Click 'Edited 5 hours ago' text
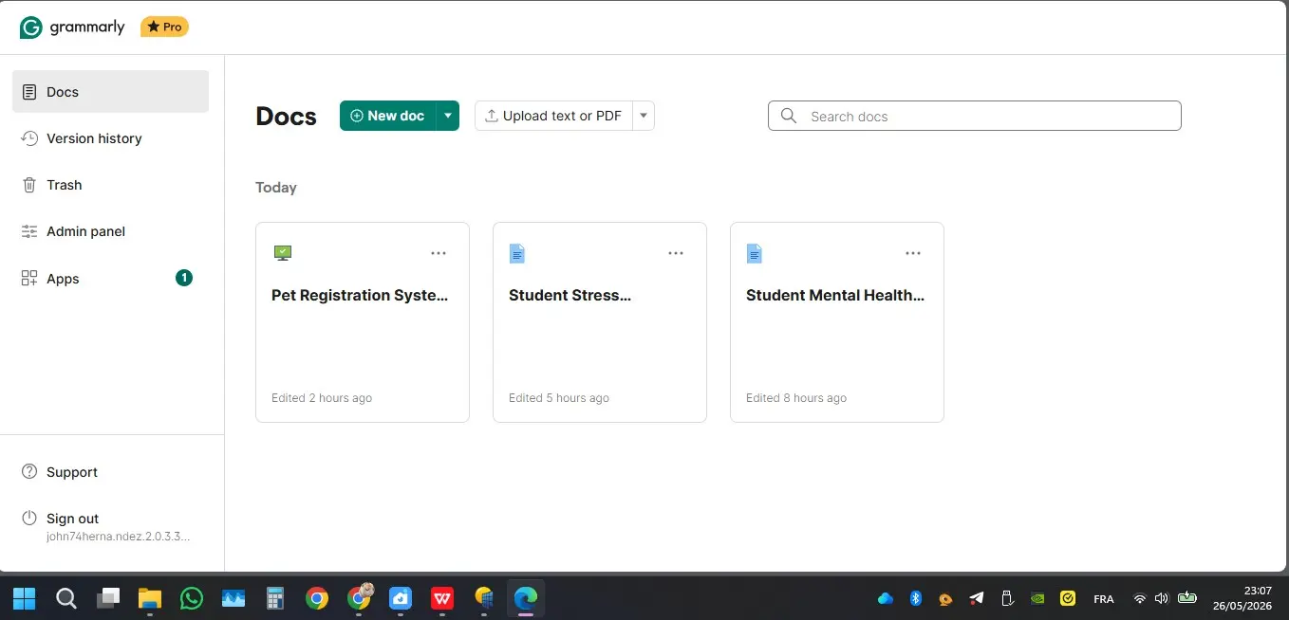The height and width of the screenshot is (620, 1289). 559,398
